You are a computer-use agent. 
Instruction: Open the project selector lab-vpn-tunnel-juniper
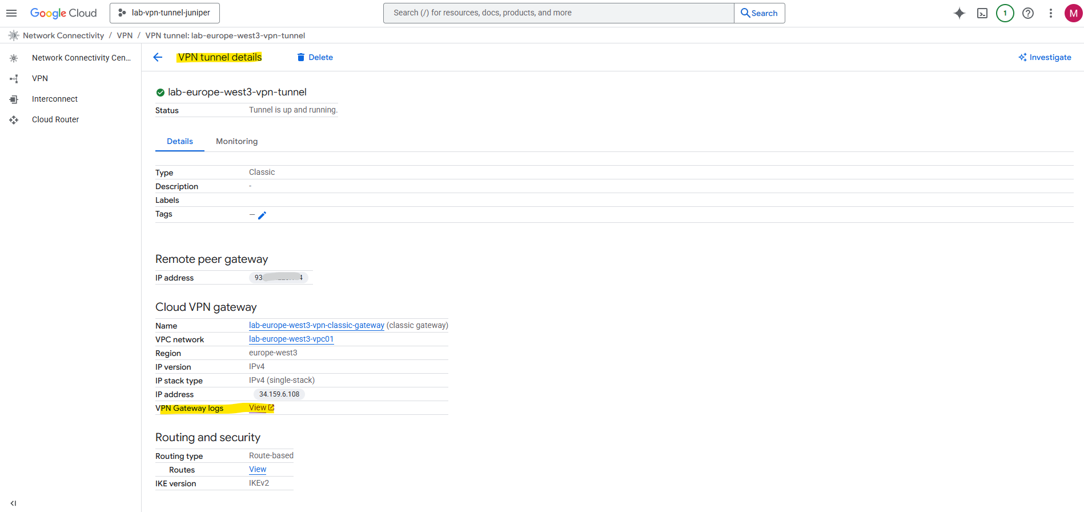164,13
